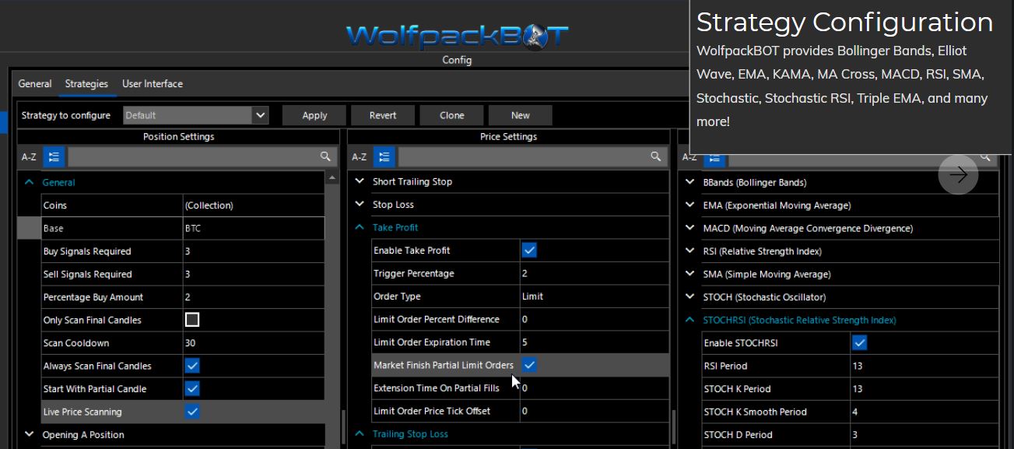
Task: Uncheck Always Scan Final Candles
Action: (192, 366)
